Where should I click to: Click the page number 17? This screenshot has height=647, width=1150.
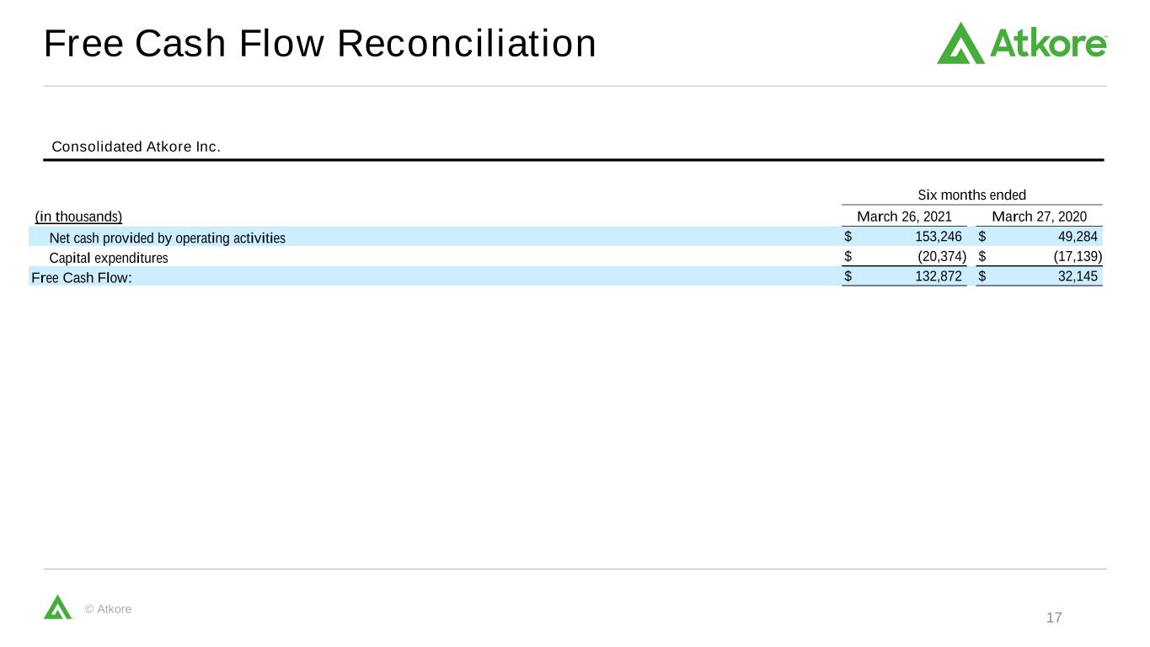pyautogui.click(x=1054, y=618)
